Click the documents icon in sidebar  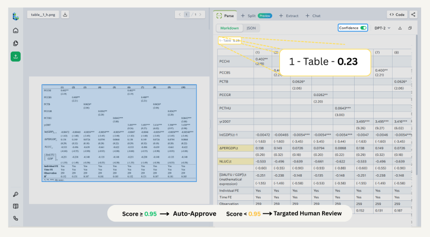click(x=15, y=43)
